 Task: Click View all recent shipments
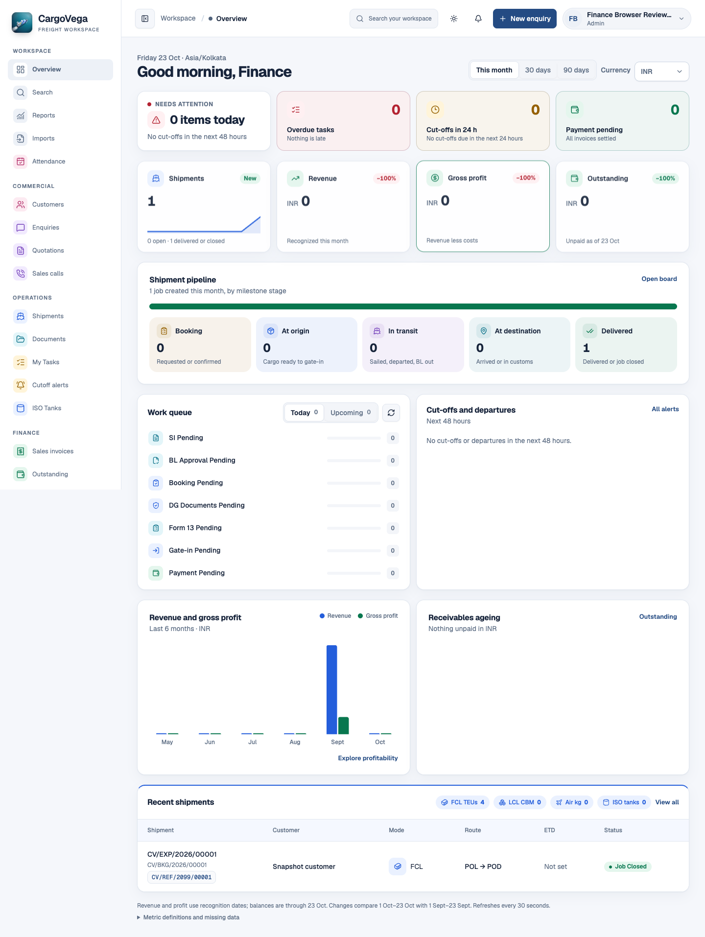(x=667, y=802)
